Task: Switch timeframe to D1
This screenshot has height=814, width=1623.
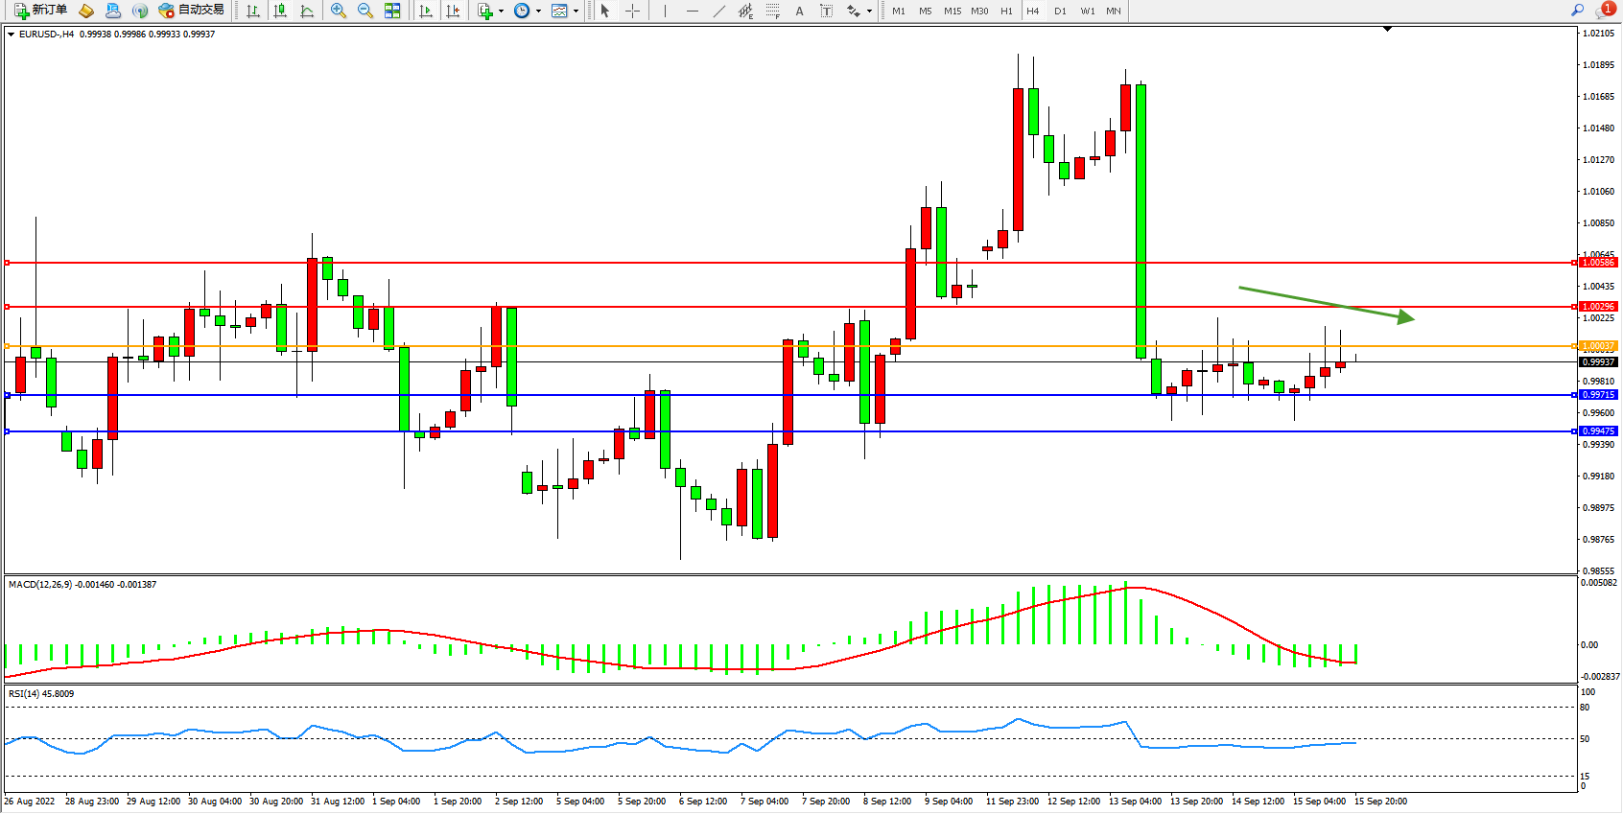Action: 1060,12
